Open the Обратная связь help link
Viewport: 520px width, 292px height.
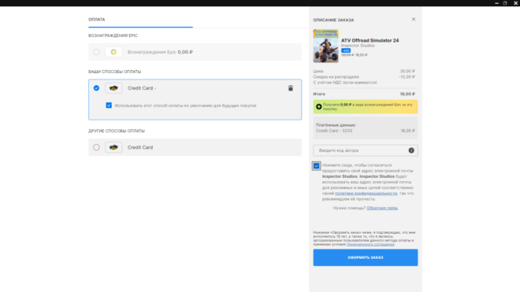point(382,208)
